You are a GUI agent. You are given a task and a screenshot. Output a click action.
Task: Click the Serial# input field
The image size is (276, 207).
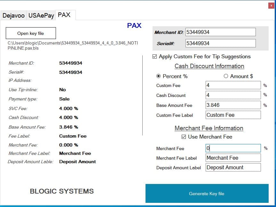(x=220, y=43)
